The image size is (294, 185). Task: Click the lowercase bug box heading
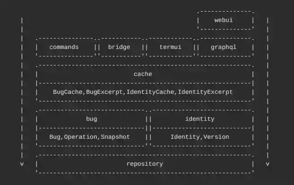[x=91, y=119]
